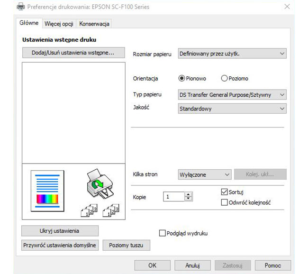Click Dodaj/Usuń ustawienia wstępne button
This screenshot has width=308, height=274.
pyautogui.click(x=73, y=53)
